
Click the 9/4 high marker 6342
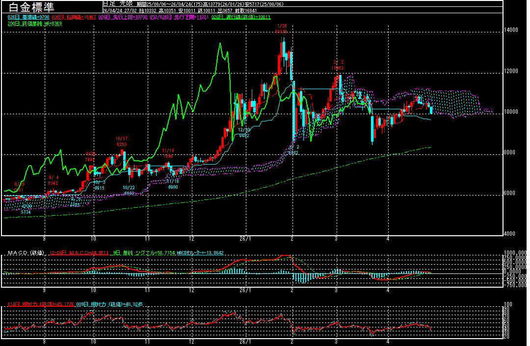pos(53,180)
